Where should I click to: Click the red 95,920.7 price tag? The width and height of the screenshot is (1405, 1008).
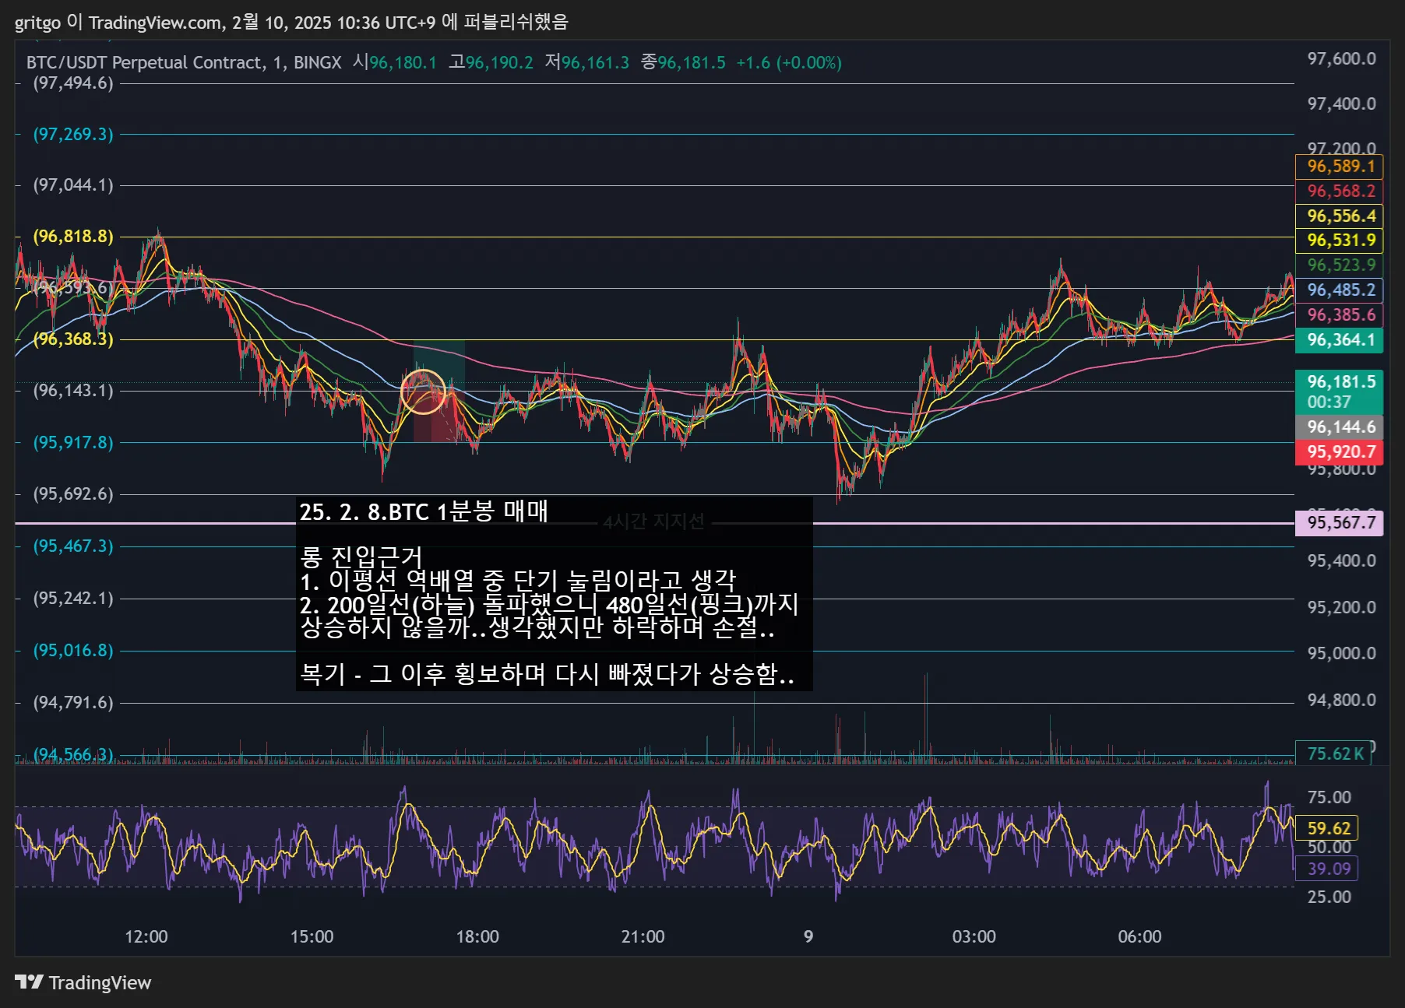1340,452
